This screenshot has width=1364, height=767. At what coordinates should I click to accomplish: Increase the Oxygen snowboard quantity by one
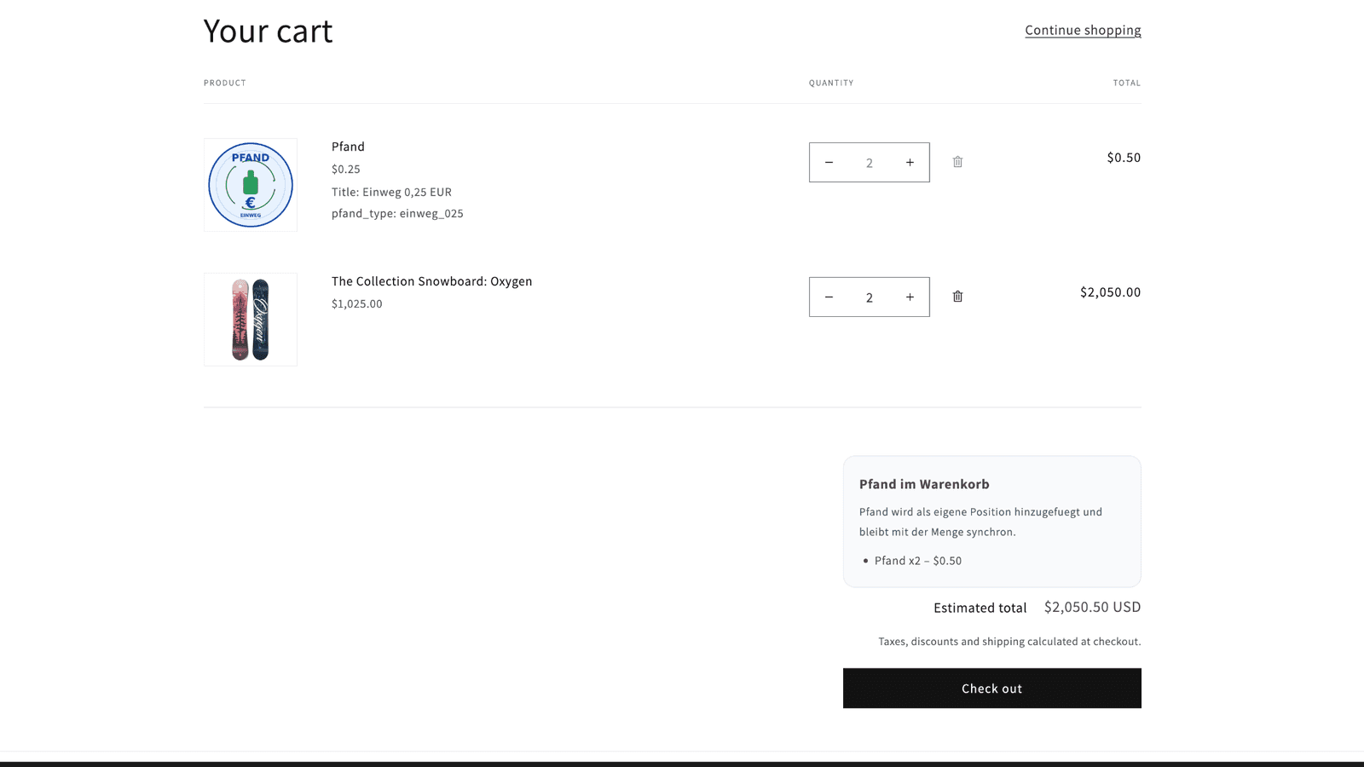[x=910, y=297]
